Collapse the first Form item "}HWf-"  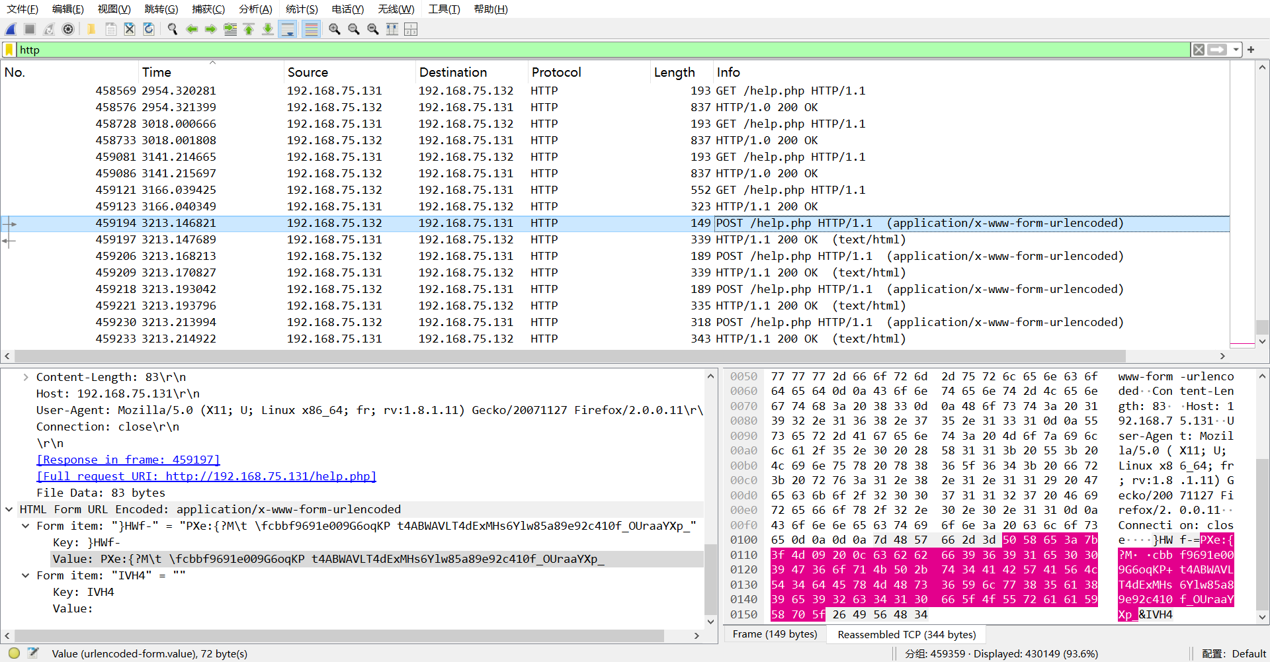[x=26, y=526]
